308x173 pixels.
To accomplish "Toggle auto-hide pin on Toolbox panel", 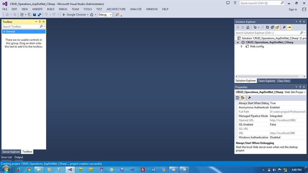I will tap(40, 22).
